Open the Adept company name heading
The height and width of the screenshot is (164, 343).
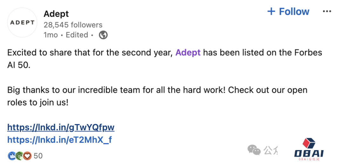[x=56, y=14]
